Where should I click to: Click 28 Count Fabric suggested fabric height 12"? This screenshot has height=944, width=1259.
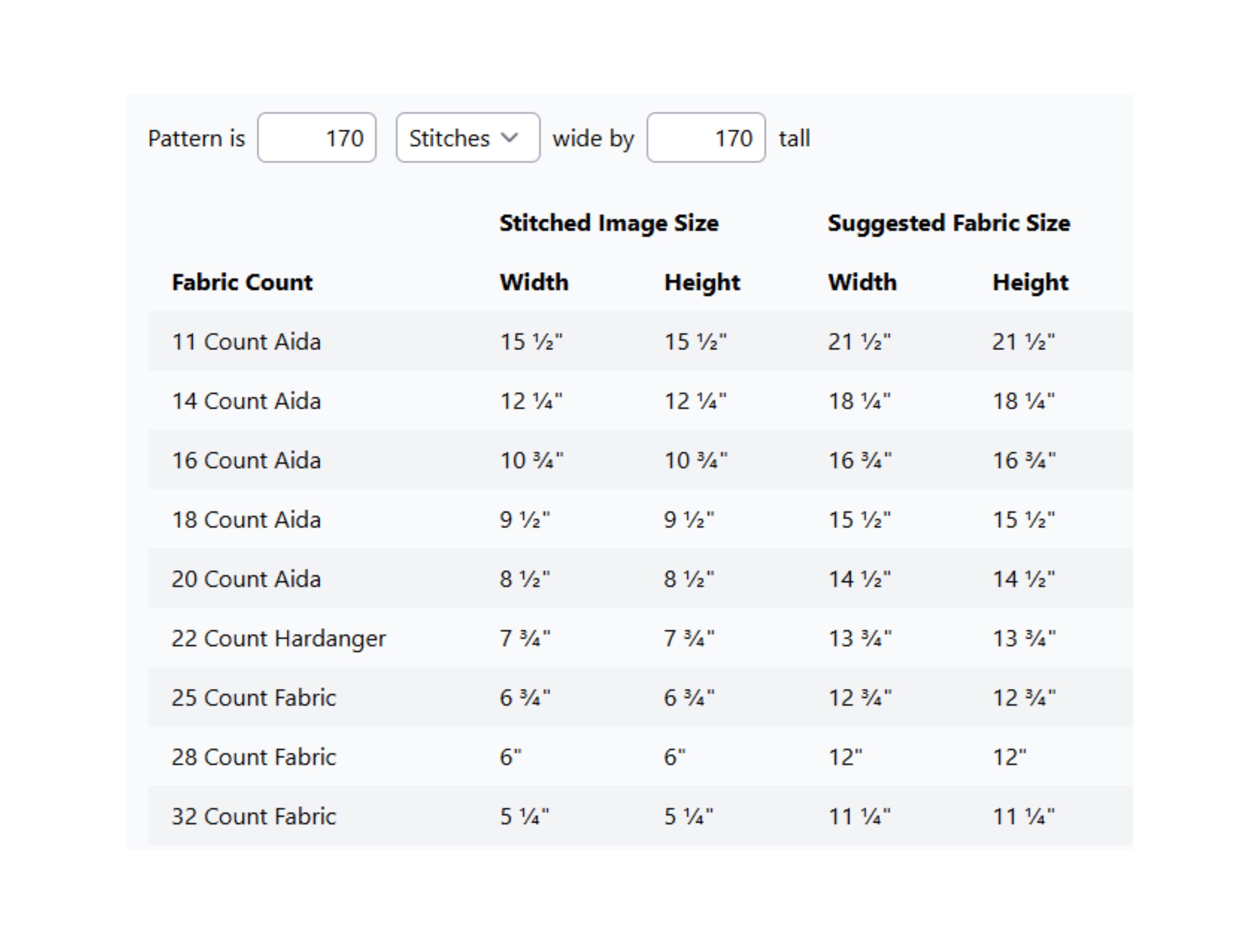(1010, 757)
